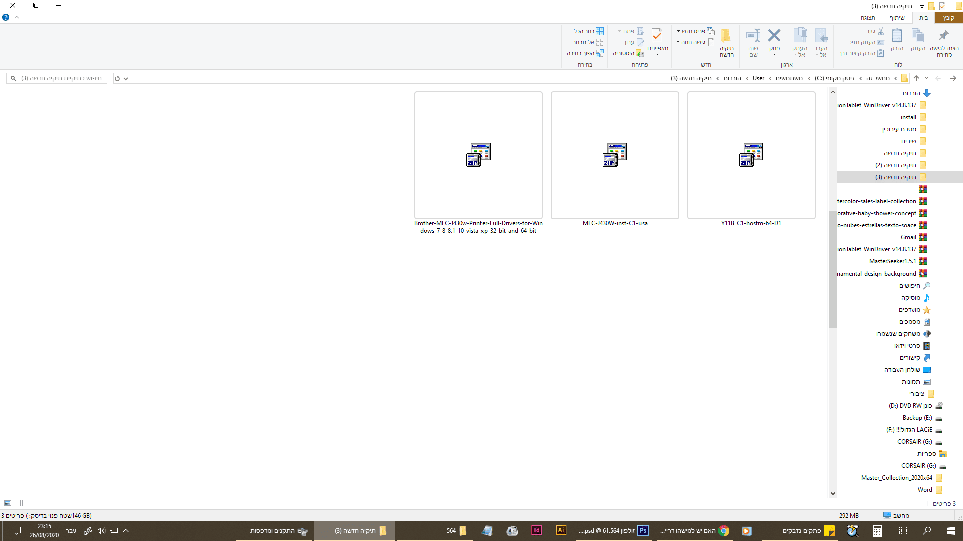Screen dimensions: 963x541
Task: Click the Properties (מאפיינים) checkmark icon
Action: point(657,36)
